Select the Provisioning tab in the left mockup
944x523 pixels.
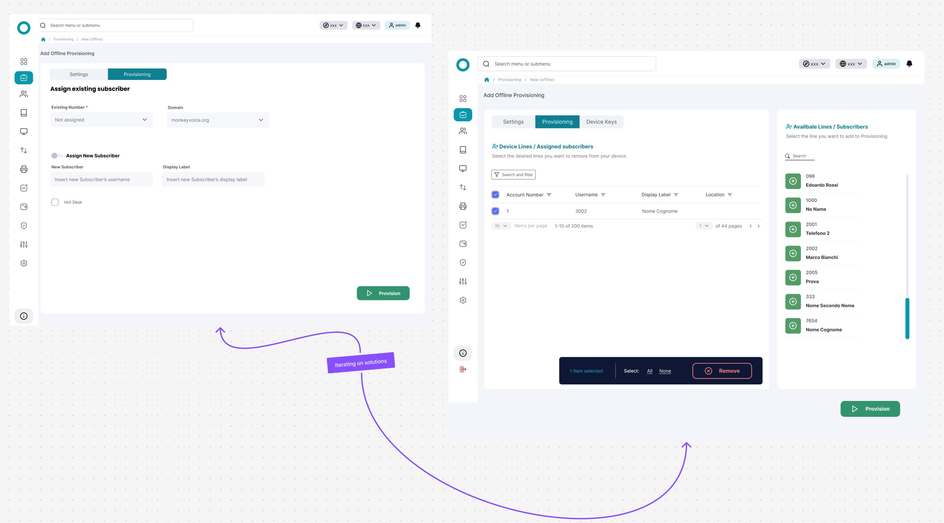(137, 74)
